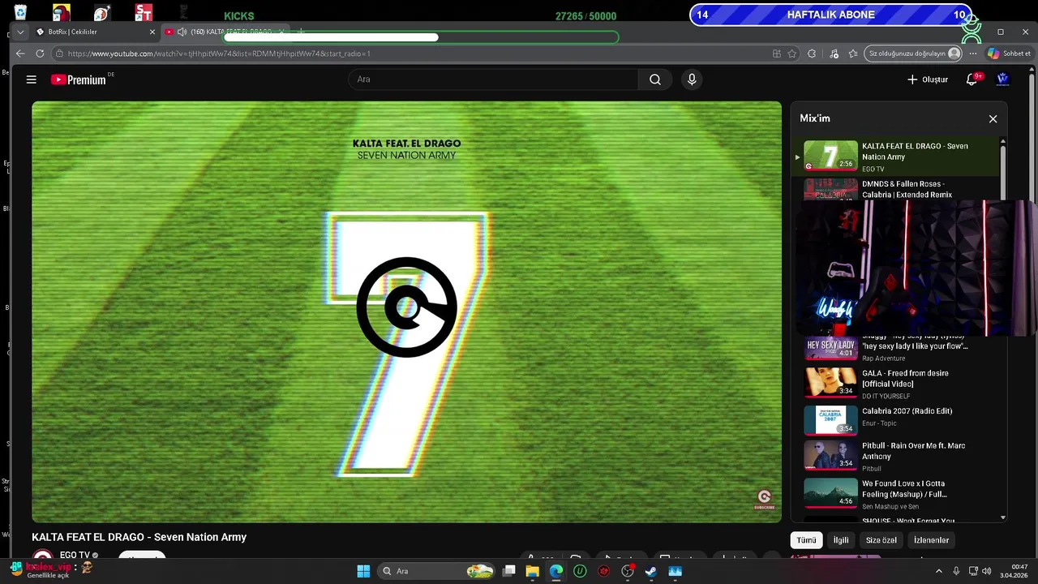
Task: Click the browser address bar URL
Action: (x=219, y=54)
